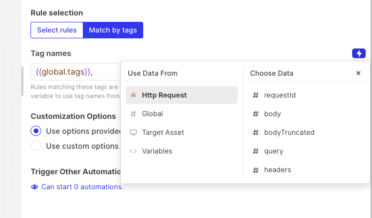The height and width of the screenshot is (218, 372).
Task: Select Variables data source
Action: coord(182,151)
